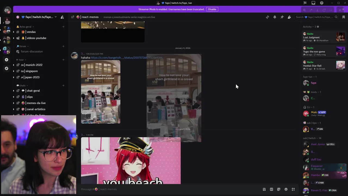
Task: Open Activity settings gear icon
Action: [x=318, y=27]
